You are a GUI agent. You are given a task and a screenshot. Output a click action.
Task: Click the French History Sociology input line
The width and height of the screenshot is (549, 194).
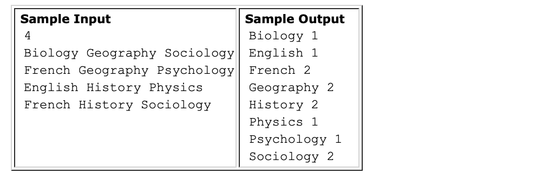pyautogui.click(x=117, y=105)
